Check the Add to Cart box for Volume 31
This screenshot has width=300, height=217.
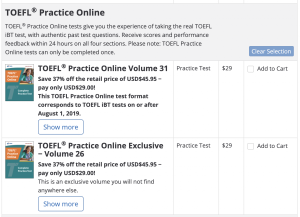click(x=251, y=69)
